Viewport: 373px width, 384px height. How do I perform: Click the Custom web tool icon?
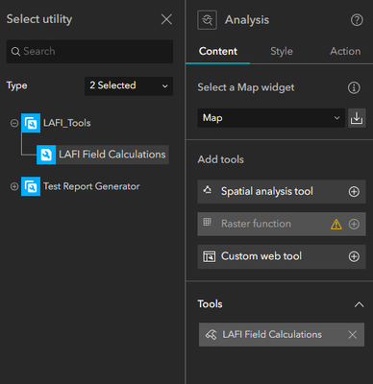[x=210, y=256]
